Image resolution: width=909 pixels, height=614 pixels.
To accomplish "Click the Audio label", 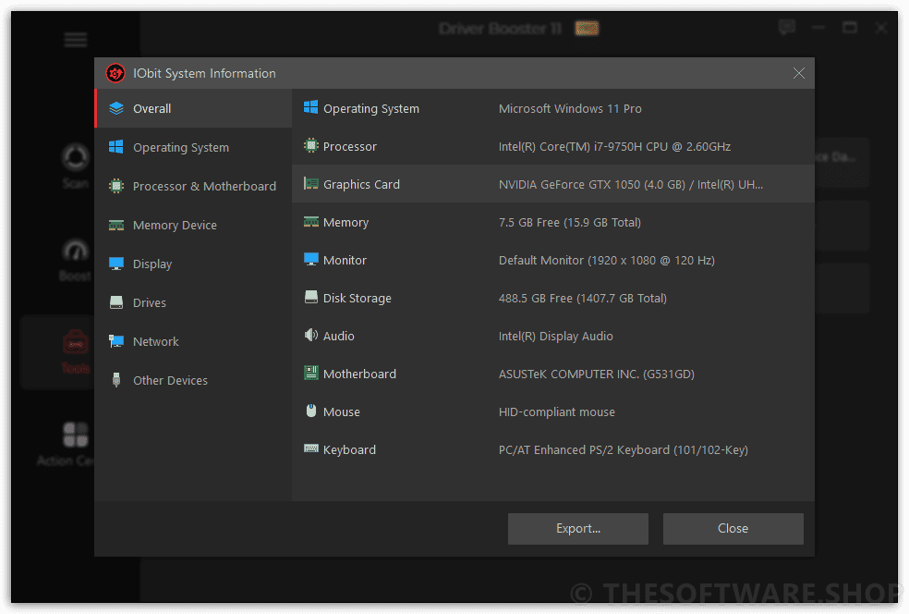I will (x=338, y=336).
